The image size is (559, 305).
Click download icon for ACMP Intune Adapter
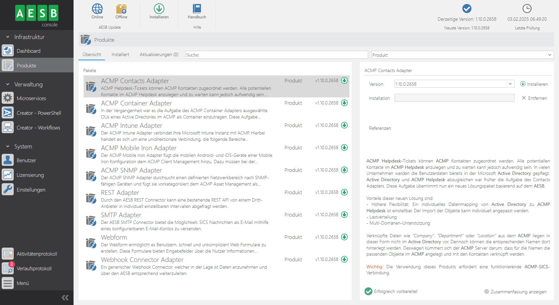pyautogui.click(x=344, y=125)
